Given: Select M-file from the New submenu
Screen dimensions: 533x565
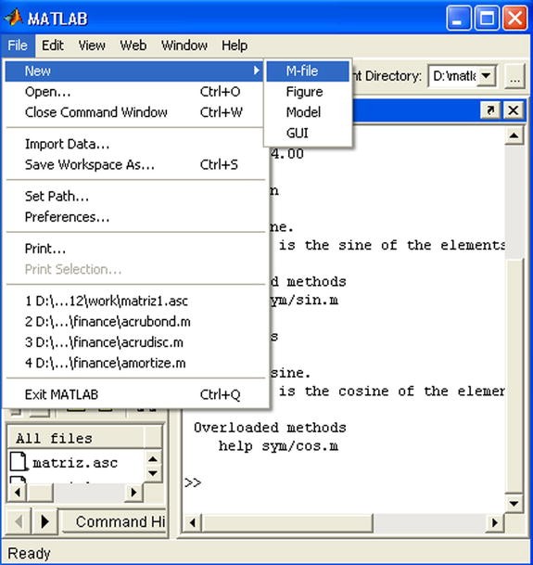Looking at the screenshot, I should pos(308,71).
